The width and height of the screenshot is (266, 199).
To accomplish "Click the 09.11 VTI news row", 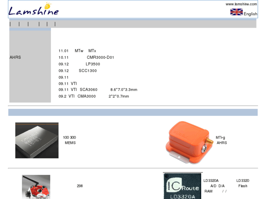I will [x=68, y=84].
